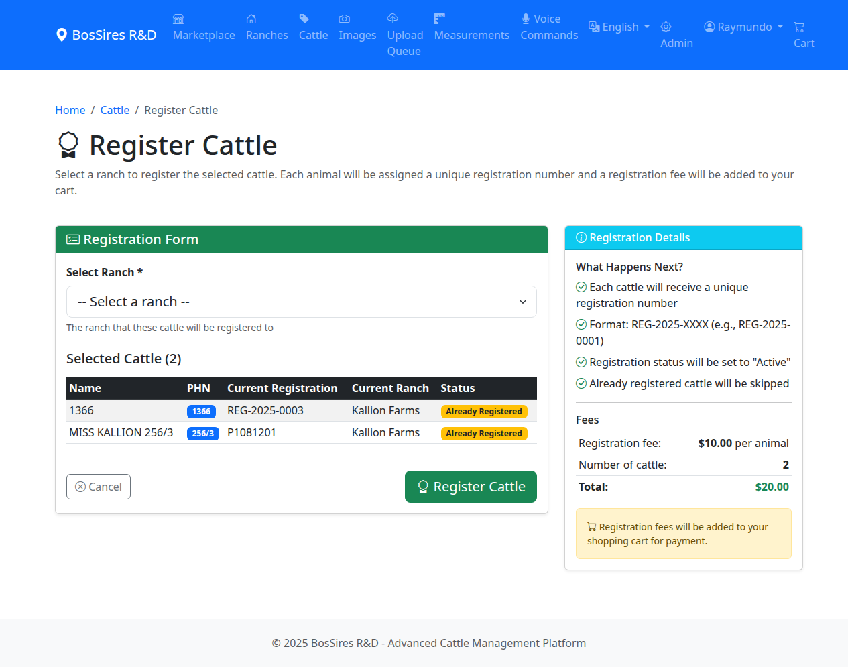Viewport: 848px width, 667px height.
Task: Click the camera icon for Images
Action: pyautogui.click(x=344, y=19)
